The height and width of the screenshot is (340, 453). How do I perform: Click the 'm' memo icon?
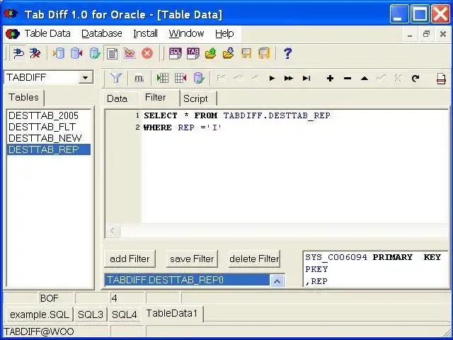pos(139,78)
